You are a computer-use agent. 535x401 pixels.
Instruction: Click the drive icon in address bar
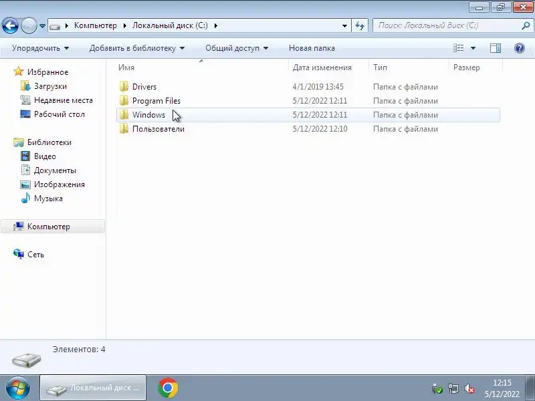click(55, 26)
